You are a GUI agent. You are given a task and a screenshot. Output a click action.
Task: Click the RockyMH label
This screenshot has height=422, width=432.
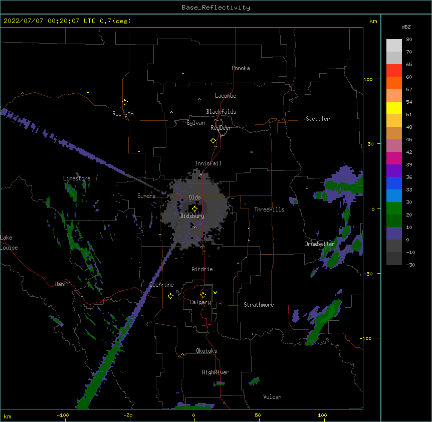123,114
